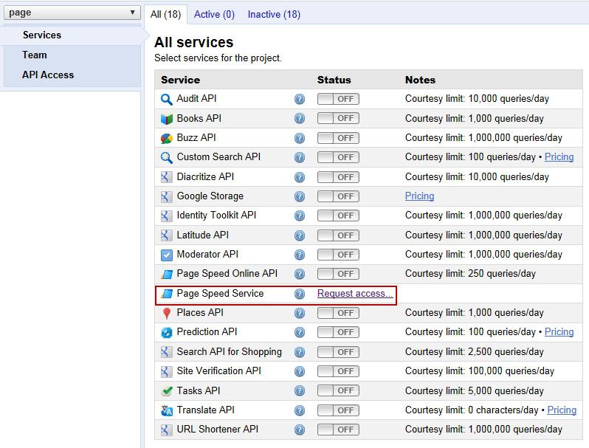This screenshot has height=448, width=589.
Task: Open API Access in the sidebar
Action: tap(48, 75)
